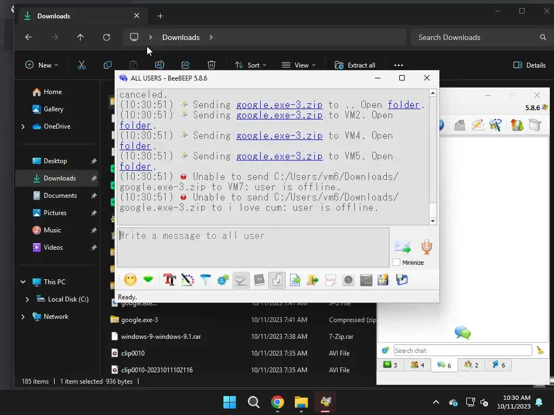
Task: Send the message with the envelope arrow button
Action: (403, 246)
